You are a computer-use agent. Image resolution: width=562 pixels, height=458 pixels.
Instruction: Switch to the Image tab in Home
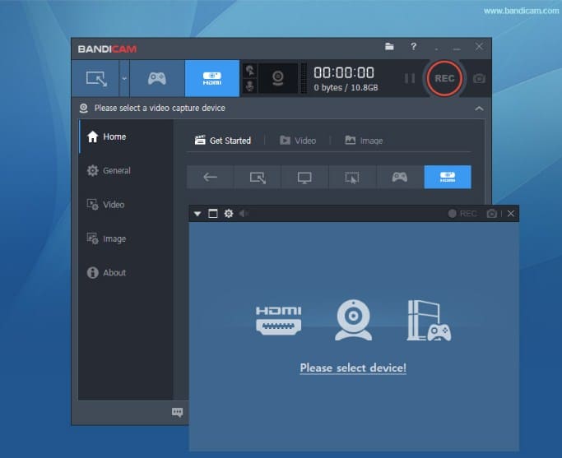pos(364,141)
